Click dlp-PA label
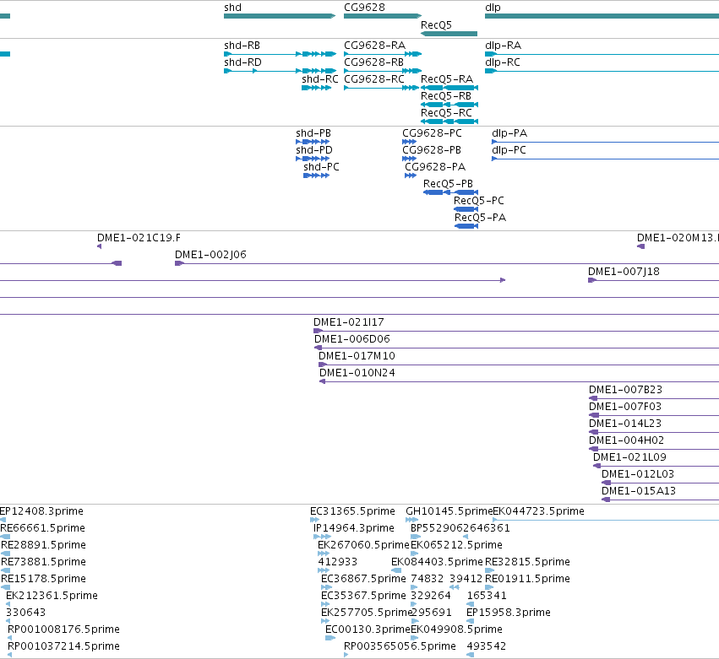Viewport: 719px width, 659px height. (x=509, y=133)
